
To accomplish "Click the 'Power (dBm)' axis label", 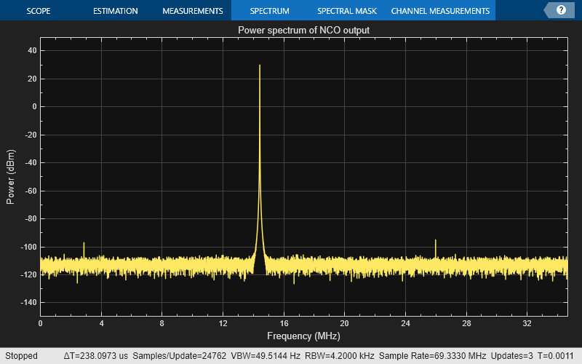I will [10, 177].
